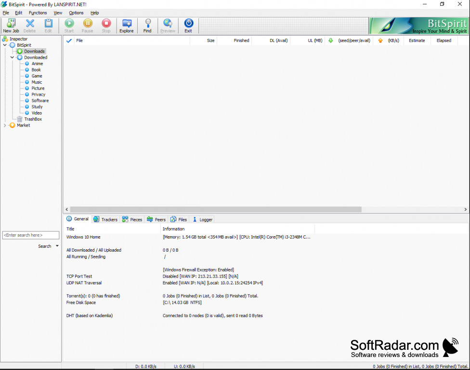Viewport: 470px width, 370px height.
Task: Sort by the Estimate column header
Action: tap(417, 40)
